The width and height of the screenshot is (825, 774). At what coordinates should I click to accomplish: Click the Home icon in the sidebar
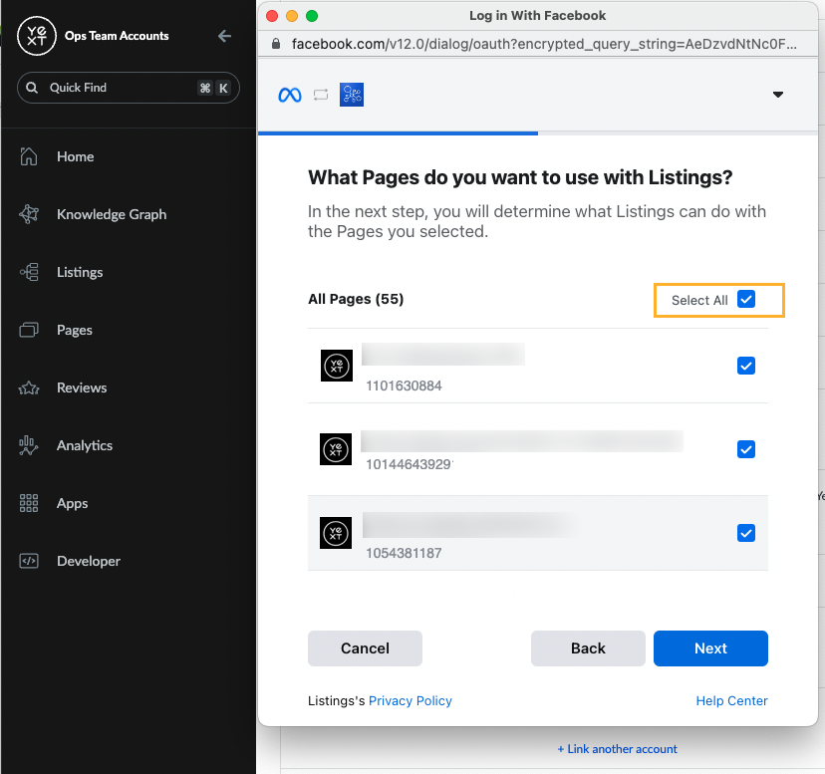coord(29,156)
